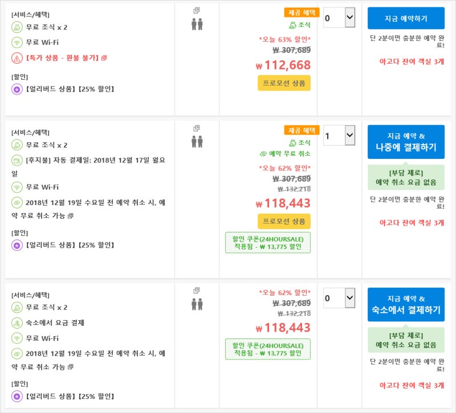Open room quantity dropdown showing 1
This screenshot has width=456, height=413.
click(339, 136)
